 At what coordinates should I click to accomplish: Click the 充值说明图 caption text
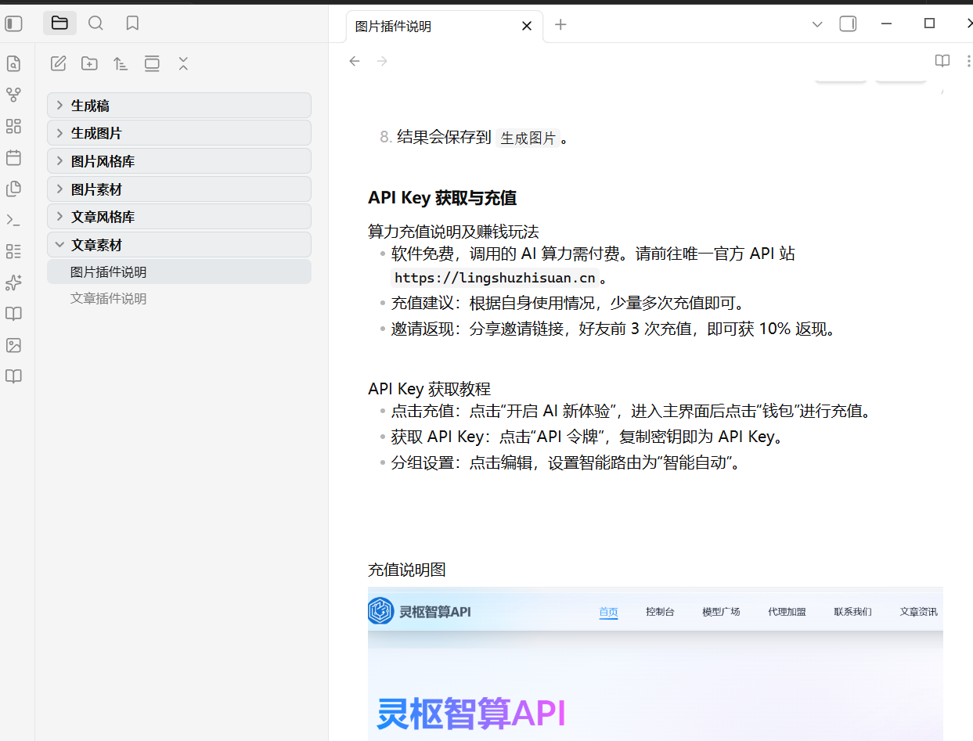(x=407, y=570)
